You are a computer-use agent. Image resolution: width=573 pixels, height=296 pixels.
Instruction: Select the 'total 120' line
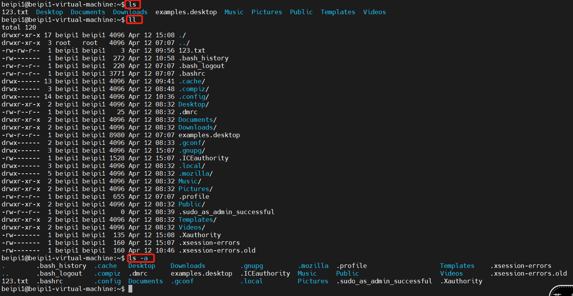(19, 27)
